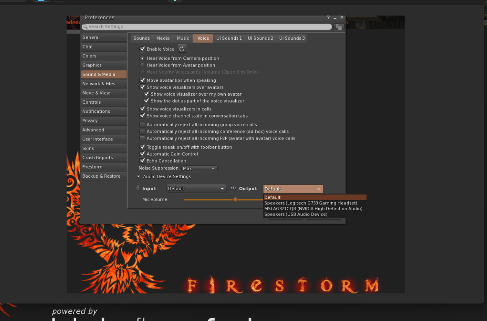Open Network & Files section
Image resolution: width=487 pixels, height=321 pixels.
(x=104, y=84)
